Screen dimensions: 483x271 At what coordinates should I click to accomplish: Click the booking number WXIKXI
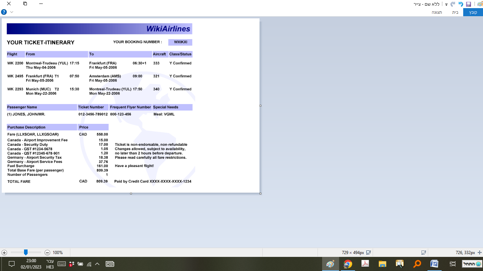click(x=180, y=42)
